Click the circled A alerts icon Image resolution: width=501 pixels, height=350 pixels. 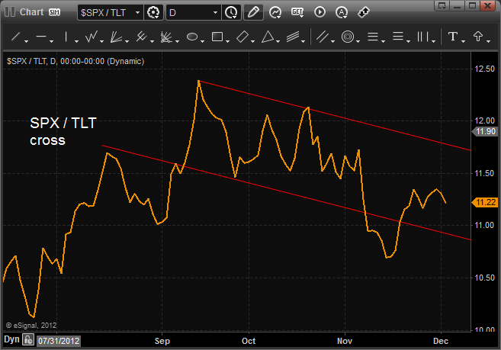click(342, 12)
